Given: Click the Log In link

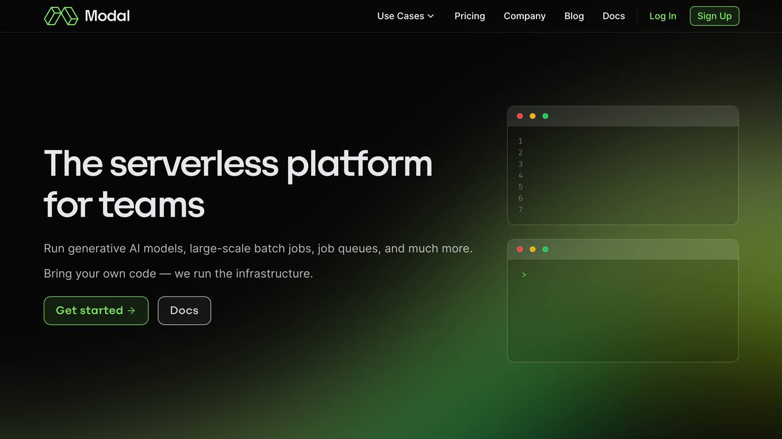Looking at the screenshot, I should pos(662,16).
